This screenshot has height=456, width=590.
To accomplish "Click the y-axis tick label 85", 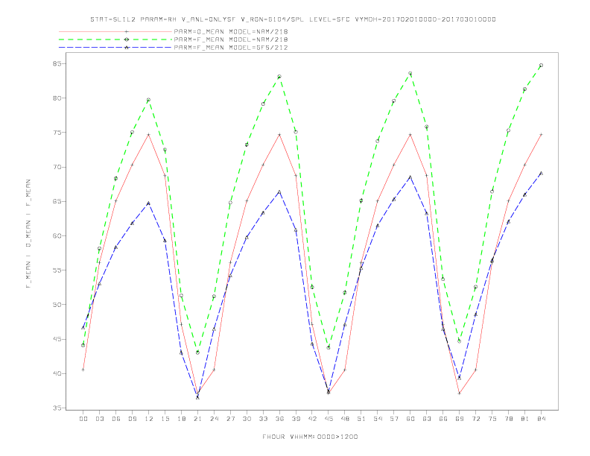I will click(x=57, y=63).
